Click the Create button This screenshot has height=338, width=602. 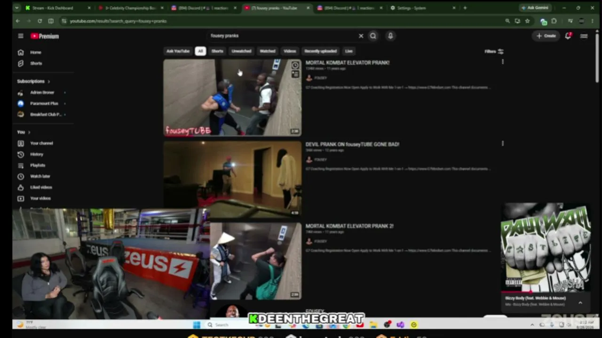547,36
